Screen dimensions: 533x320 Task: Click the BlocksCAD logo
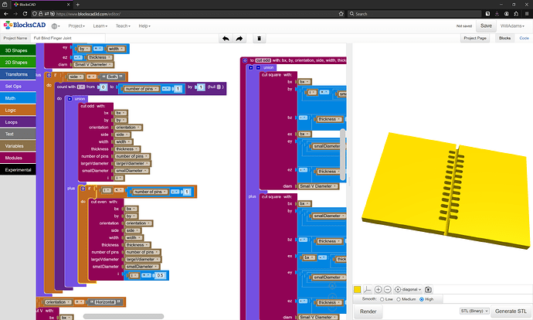tap(25, 26)
